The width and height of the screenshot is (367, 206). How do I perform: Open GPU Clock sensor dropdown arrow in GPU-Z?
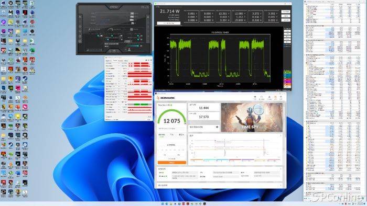point(119,63)
